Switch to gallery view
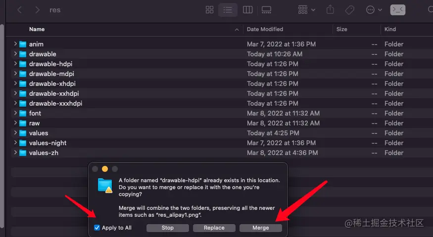This screenshot has width=433, height=237. point(266,10)
